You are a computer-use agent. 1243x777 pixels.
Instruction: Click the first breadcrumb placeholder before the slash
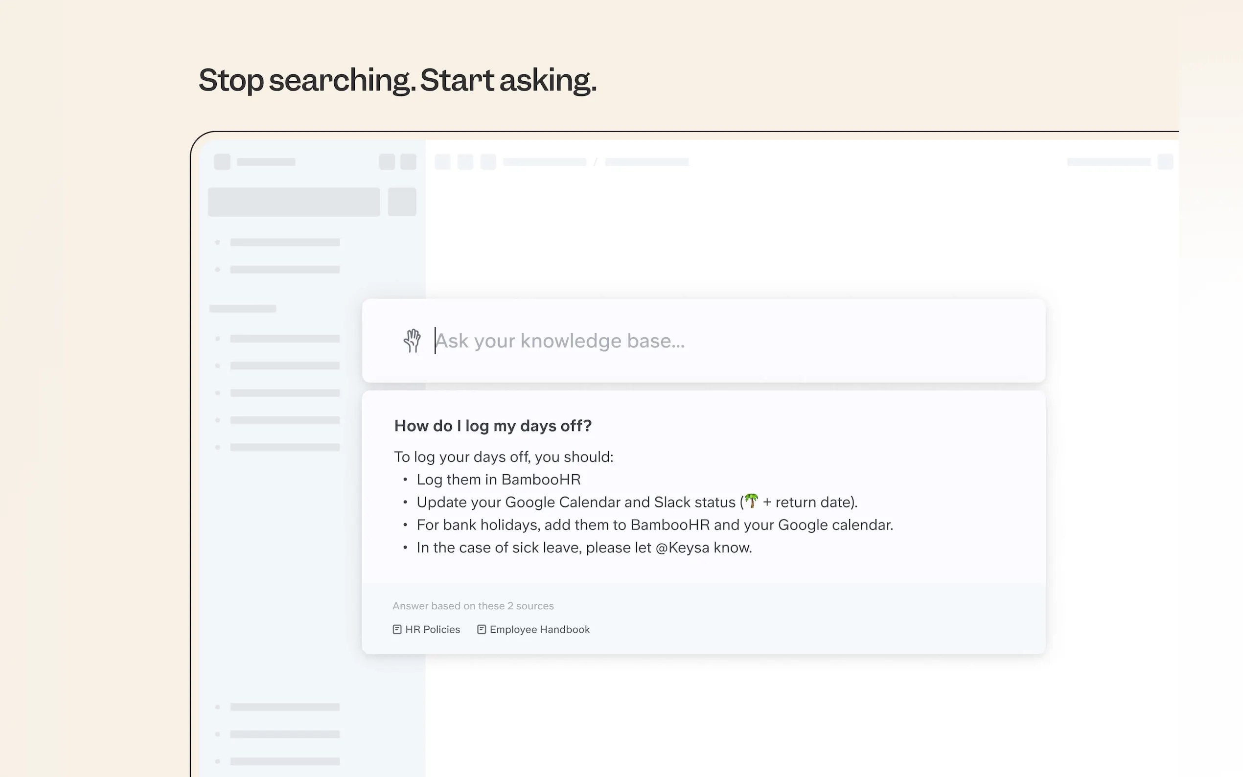click(x=544, y=162)
